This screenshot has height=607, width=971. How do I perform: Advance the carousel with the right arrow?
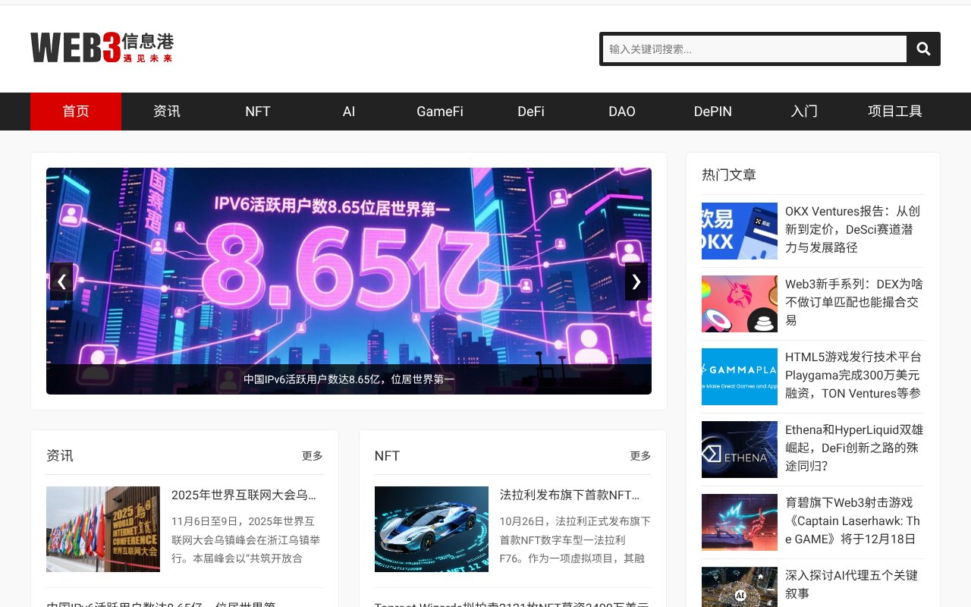pyautogui.click(x=636, y=281)
